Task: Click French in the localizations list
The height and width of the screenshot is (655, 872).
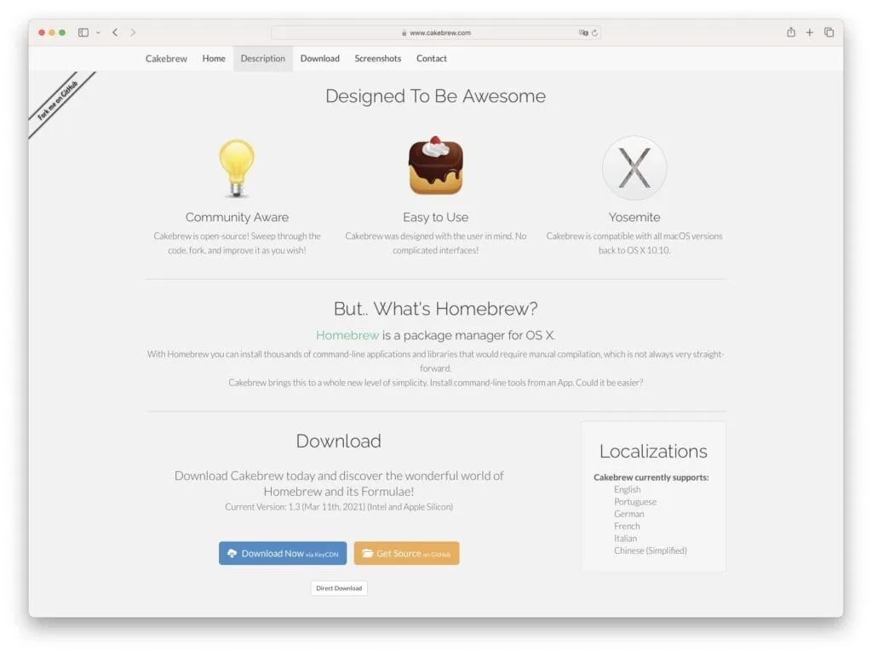Action: pos(627,526)
